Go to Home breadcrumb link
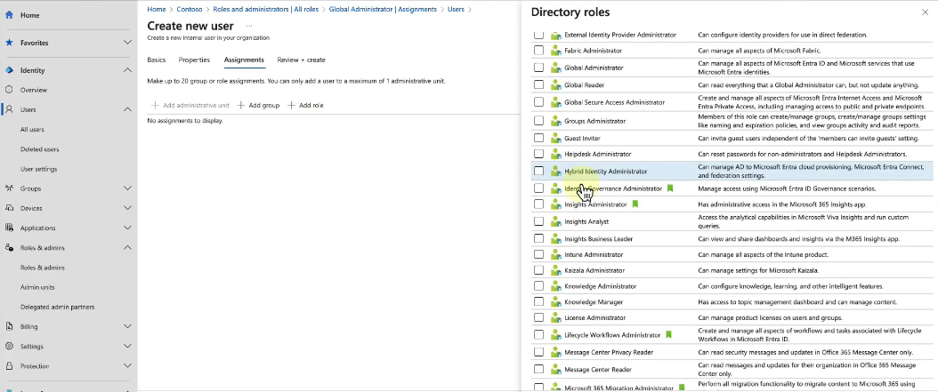 click(156, 9)
